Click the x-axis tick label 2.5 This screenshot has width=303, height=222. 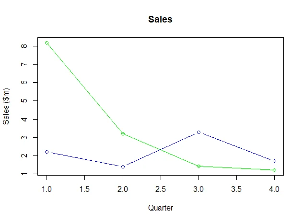tap(161, 189)
